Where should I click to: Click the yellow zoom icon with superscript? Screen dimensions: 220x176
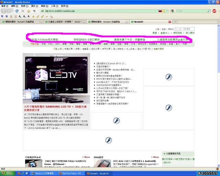38,16
